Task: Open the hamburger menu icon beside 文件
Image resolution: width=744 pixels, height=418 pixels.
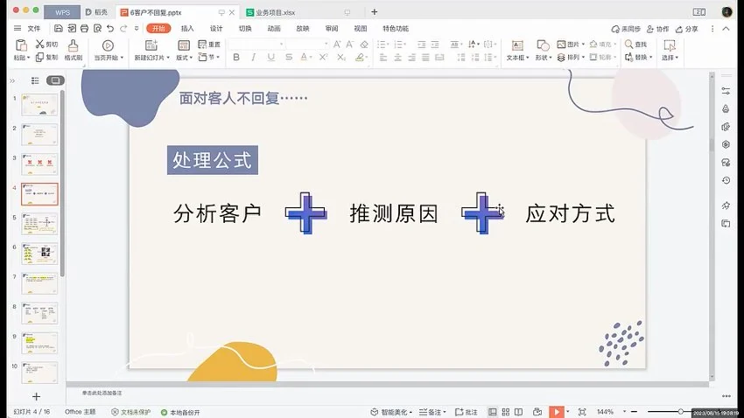Action: click(18, 29)
